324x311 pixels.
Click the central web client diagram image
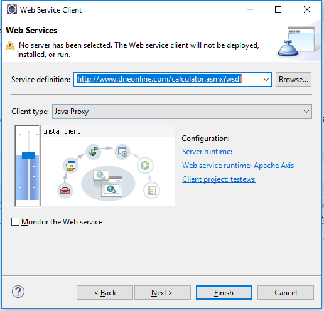pos(108,183)
